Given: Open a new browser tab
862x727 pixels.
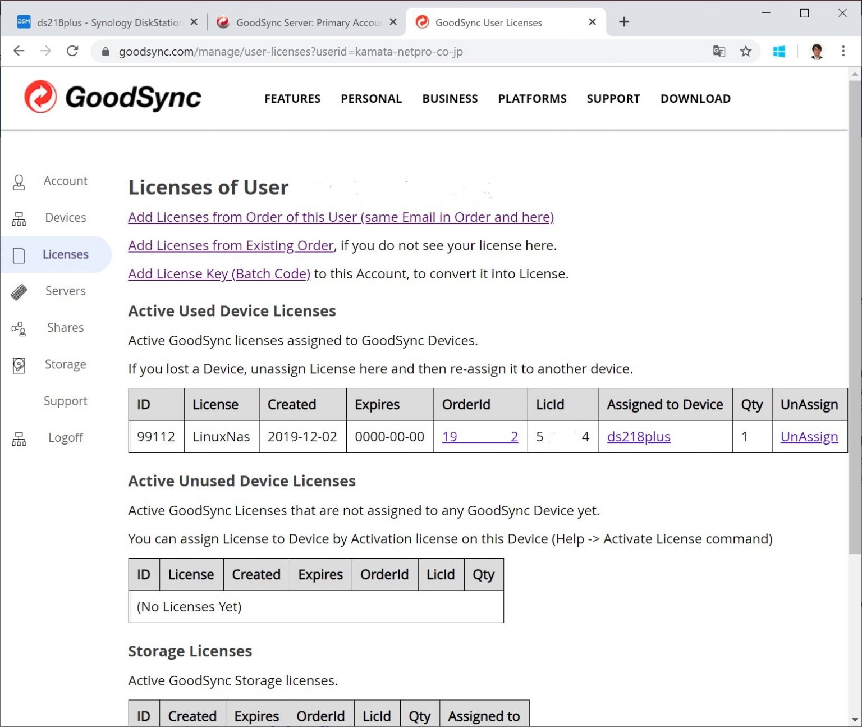Looking at the screenshot, I should (x=623, y=22).
